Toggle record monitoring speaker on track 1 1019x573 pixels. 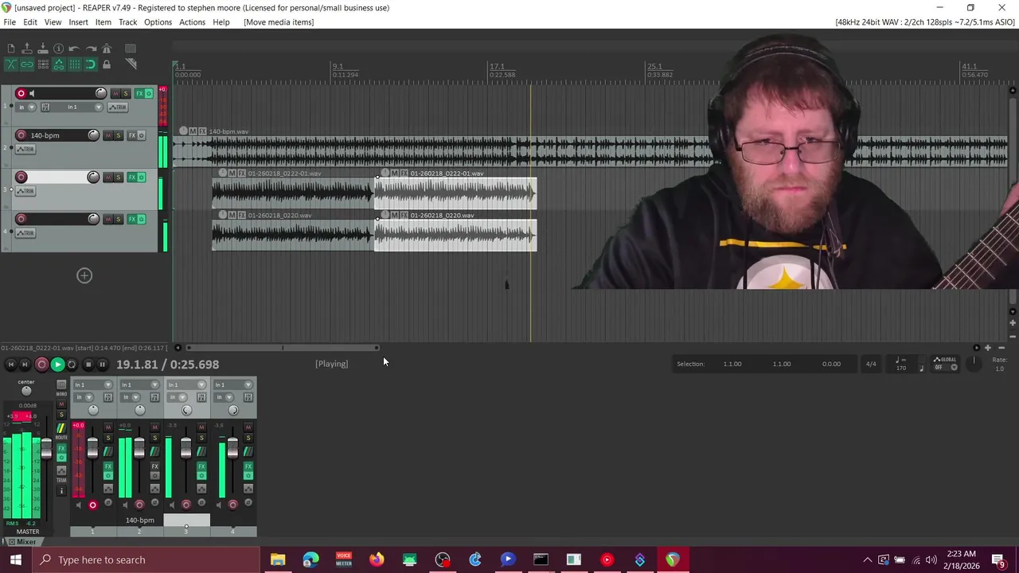(x=32, y=94)
